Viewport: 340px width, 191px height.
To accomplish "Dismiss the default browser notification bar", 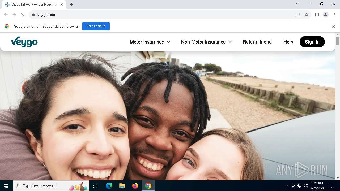I will [x=334, y=26].
